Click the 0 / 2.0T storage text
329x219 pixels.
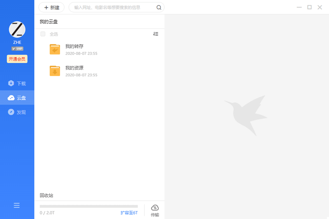(47, 213)
